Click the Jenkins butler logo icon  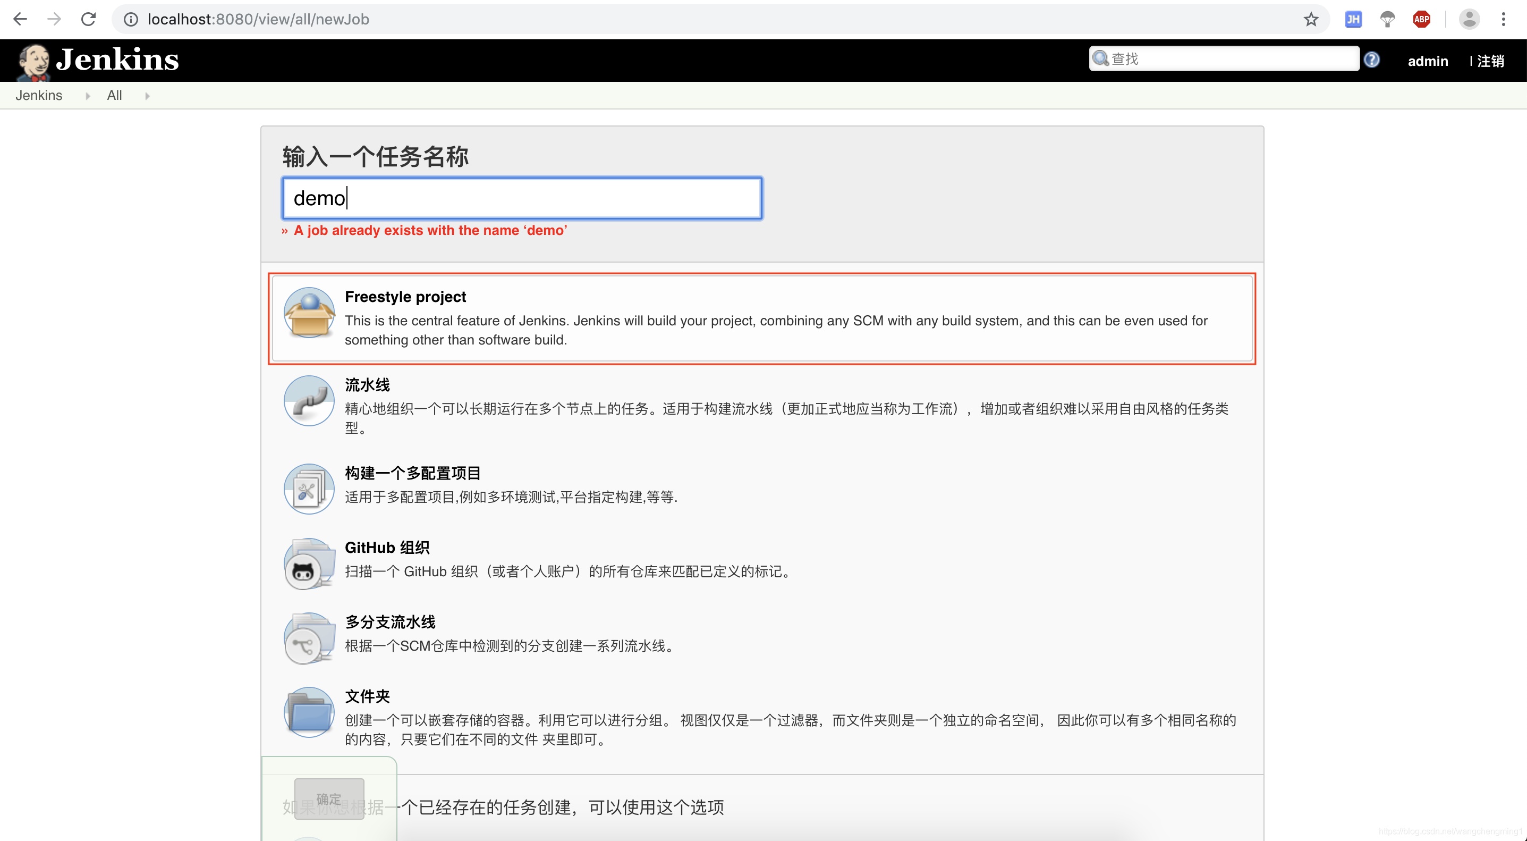click(33, 61)
